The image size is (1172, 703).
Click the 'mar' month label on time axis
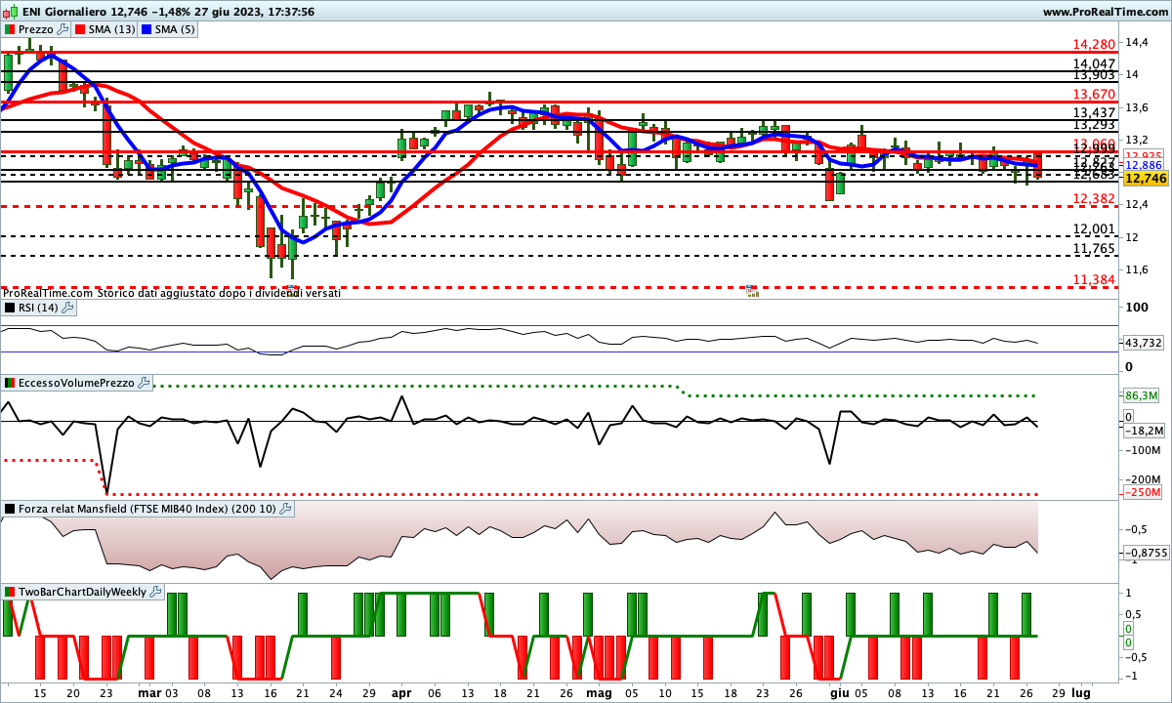coord(148,692)
